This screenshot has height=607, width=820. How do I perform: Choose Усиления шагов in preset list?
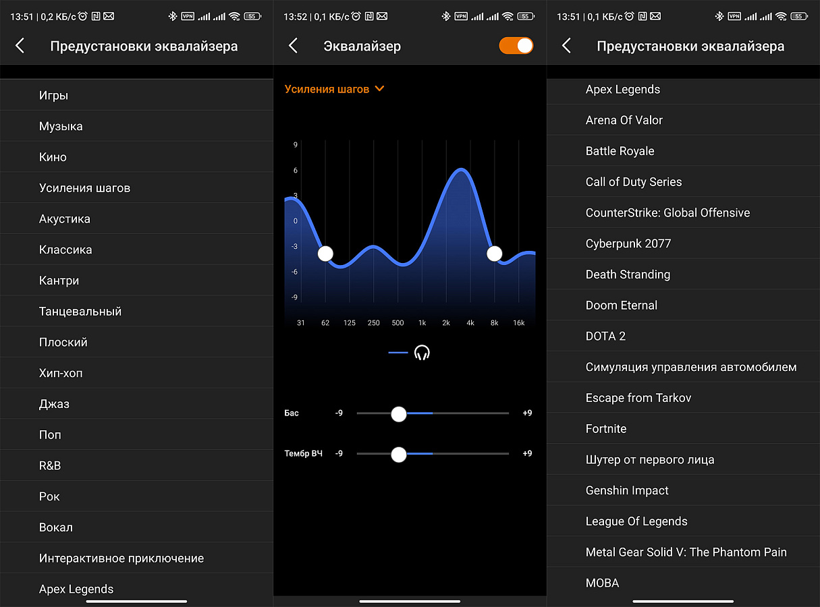[136, 188]
